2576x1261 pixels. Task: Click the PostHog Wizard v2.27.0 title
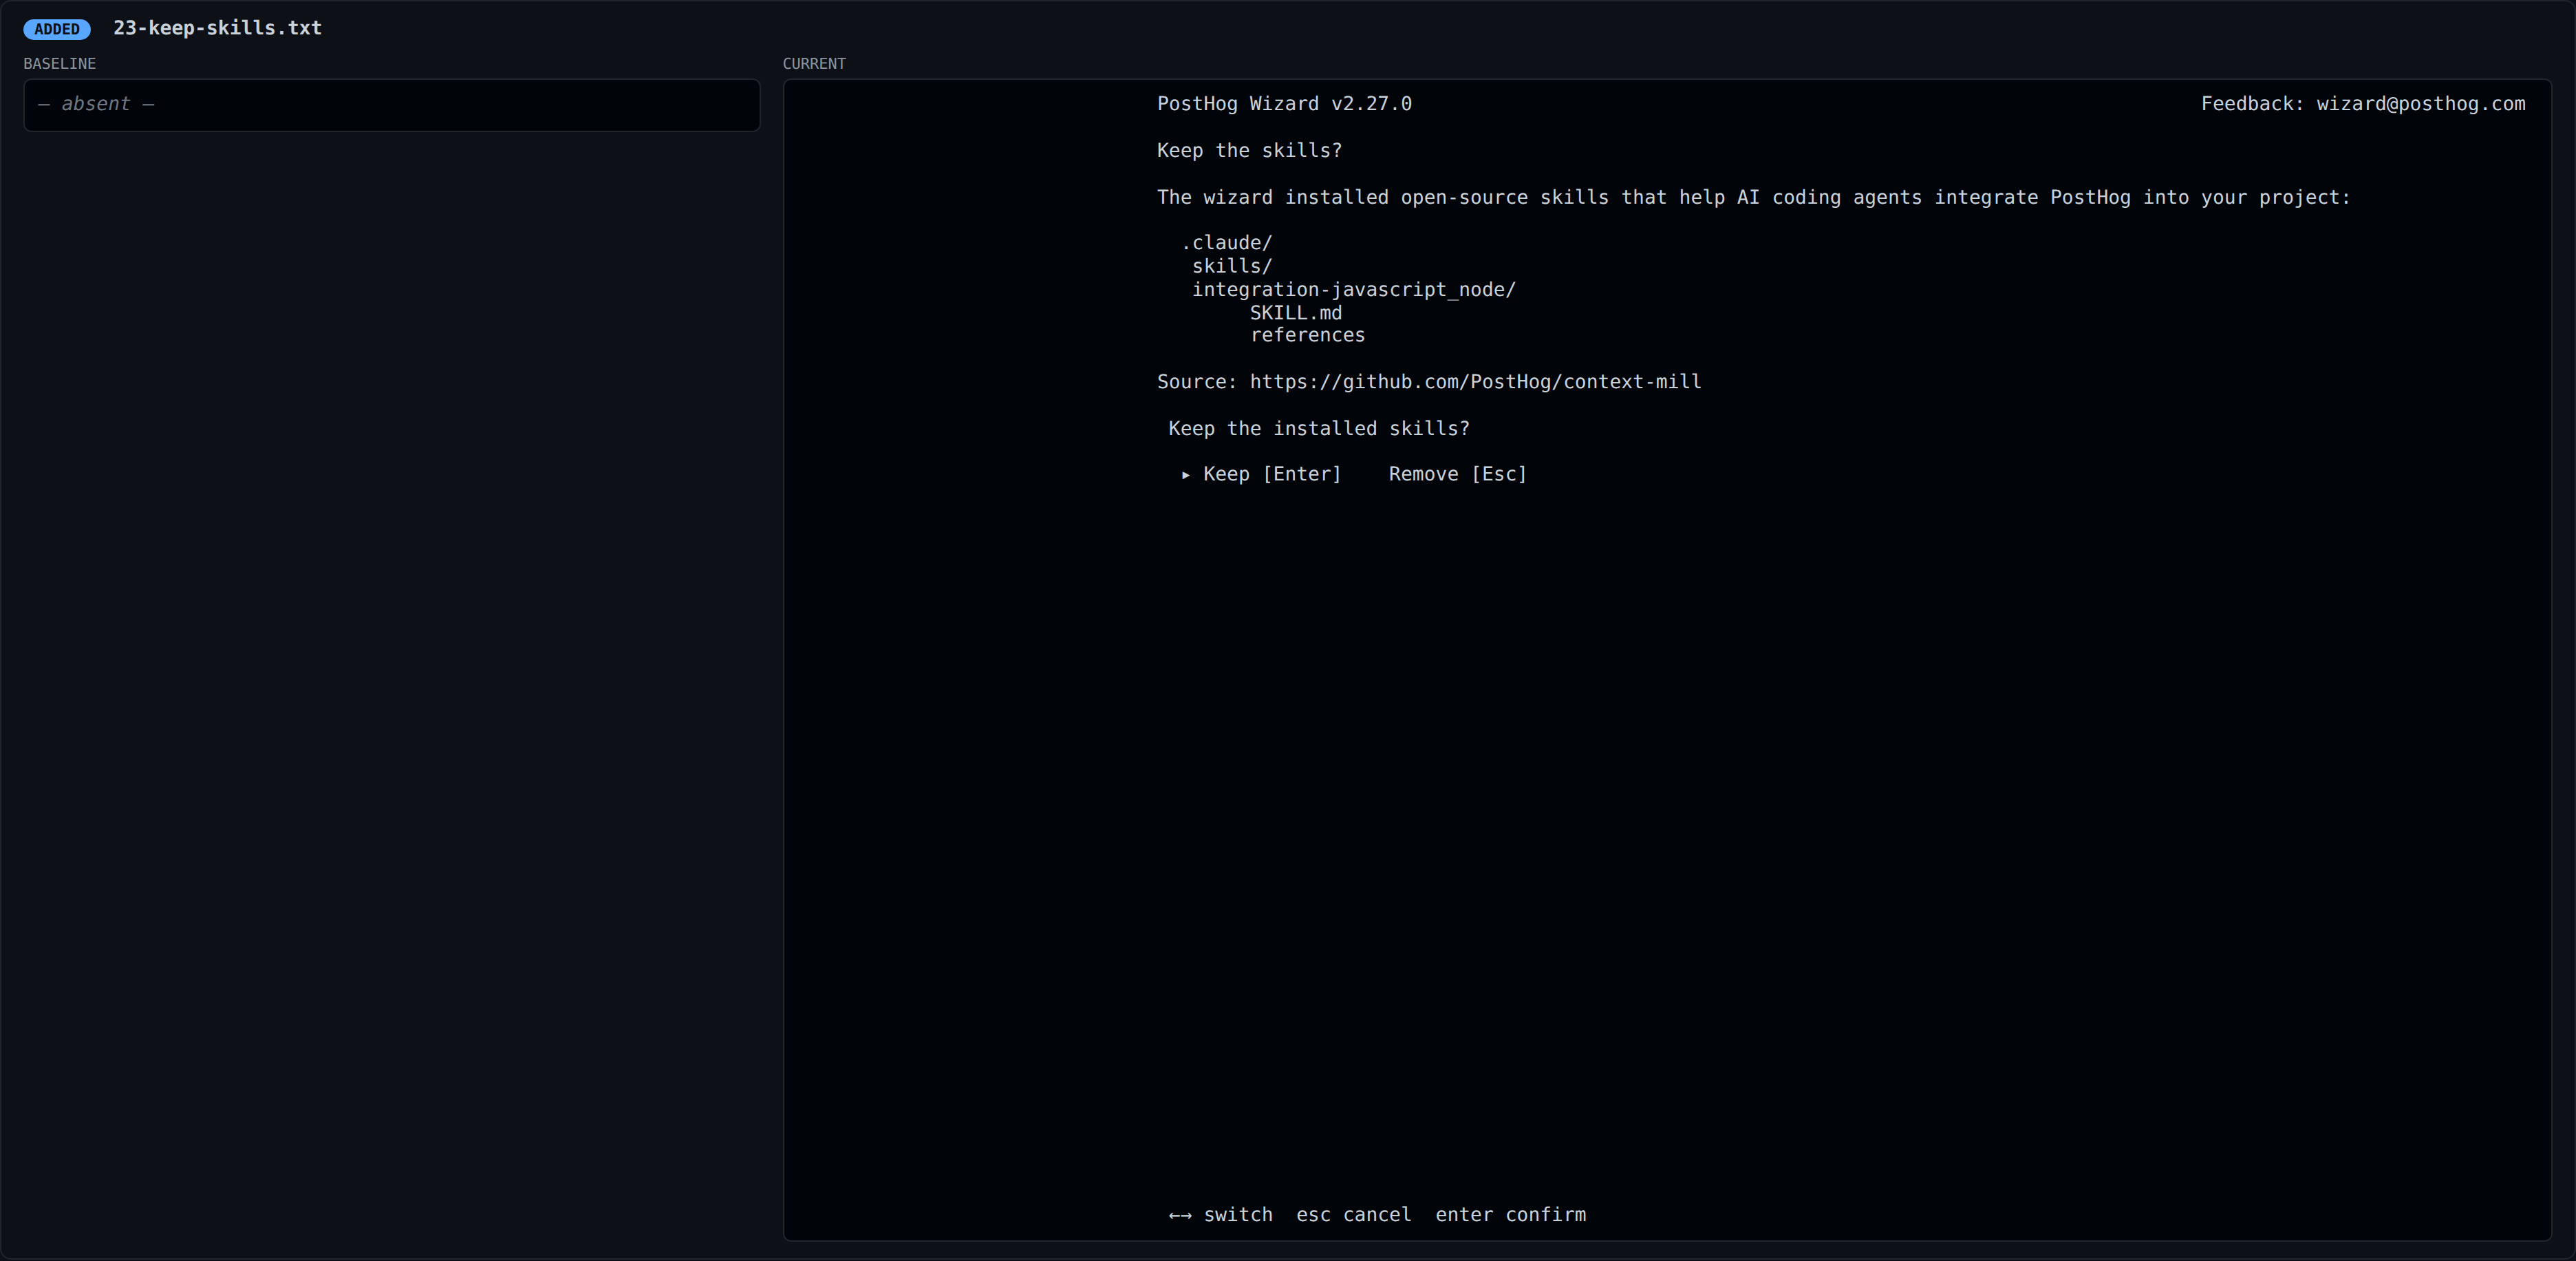click(x=1284, y=104)
